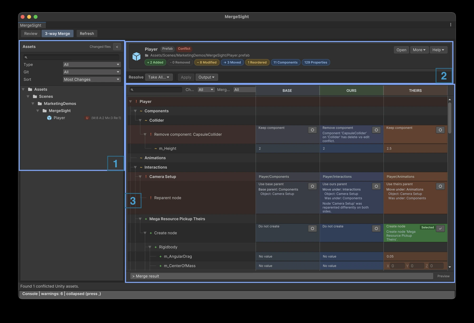Select Do not create in BASE column
The height and width of the screenshot is (323, 474).
tap(312, 229)
